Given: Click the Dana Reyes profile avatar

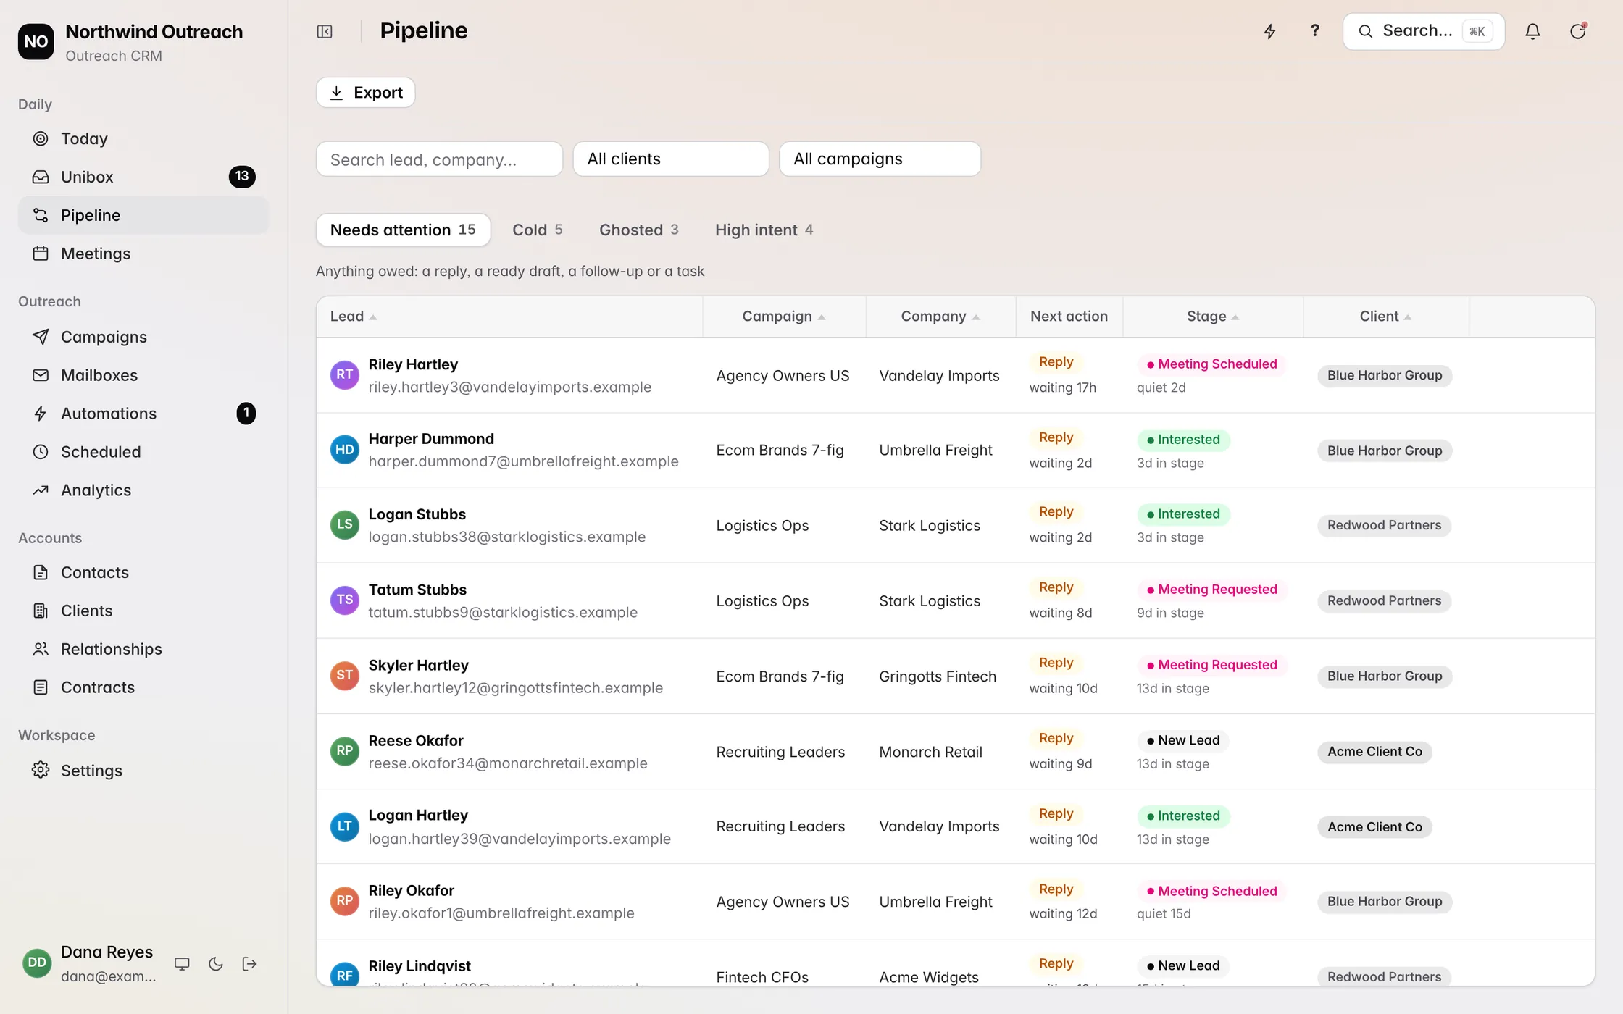Looking at the screenshot, I should click(x=37, y=963).
